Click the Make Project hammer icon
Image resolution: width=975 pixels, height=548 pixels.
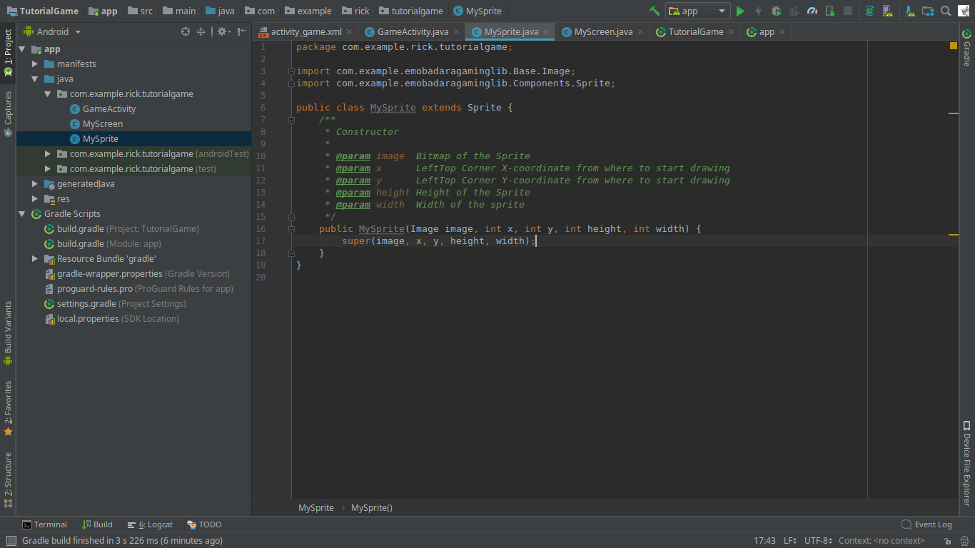tap(655, 11)
